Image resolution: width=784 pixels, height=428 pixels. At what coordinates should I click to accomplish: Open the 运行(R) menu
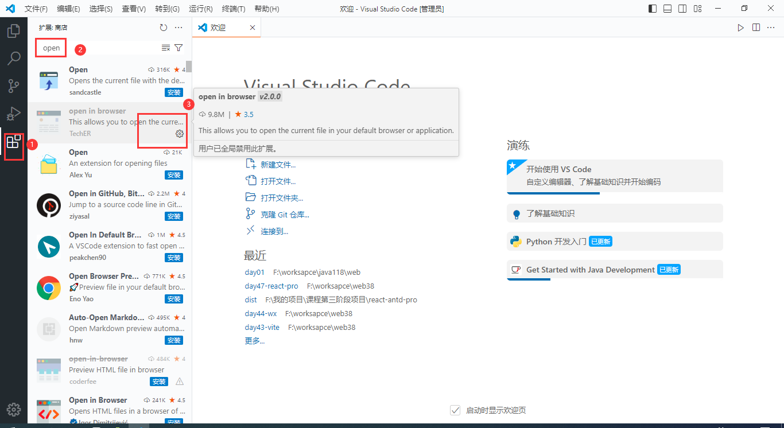tap(200, 9)
